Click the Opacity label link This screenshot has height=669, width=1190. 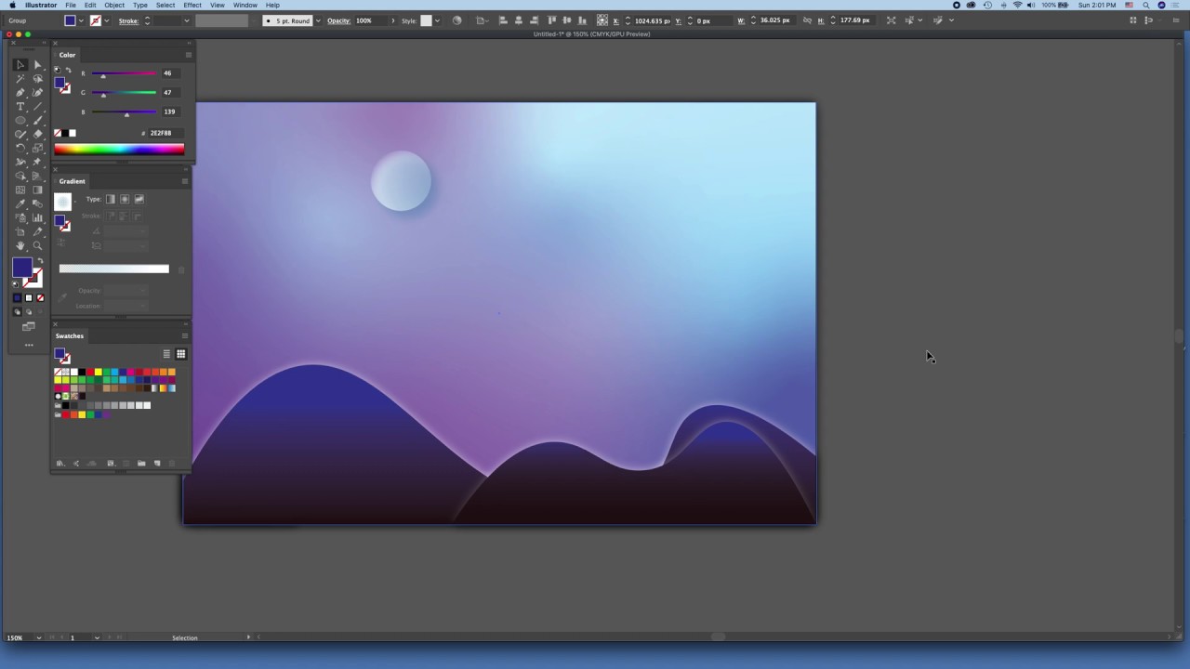pyautogui.click(x=338, y=20)
